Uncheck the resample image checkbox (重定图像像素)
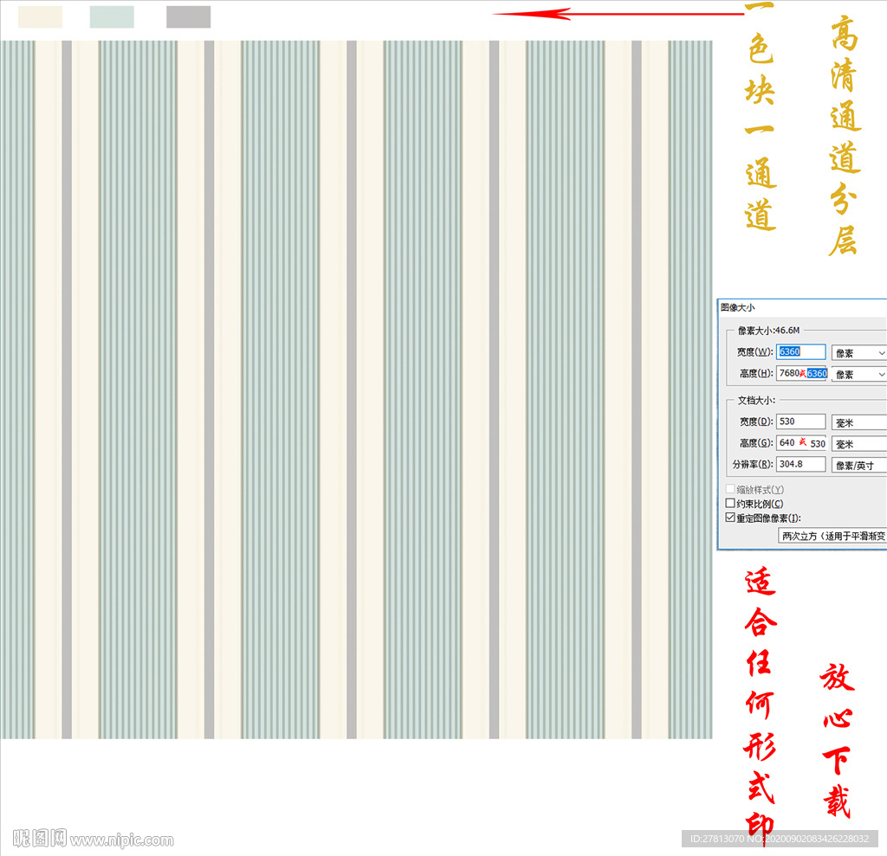The image size is (887, 856). 730,518
